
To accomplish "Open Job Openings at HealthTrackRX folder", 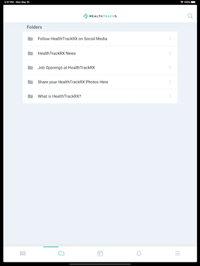I will pyautogui.click(x=100, y=68).
